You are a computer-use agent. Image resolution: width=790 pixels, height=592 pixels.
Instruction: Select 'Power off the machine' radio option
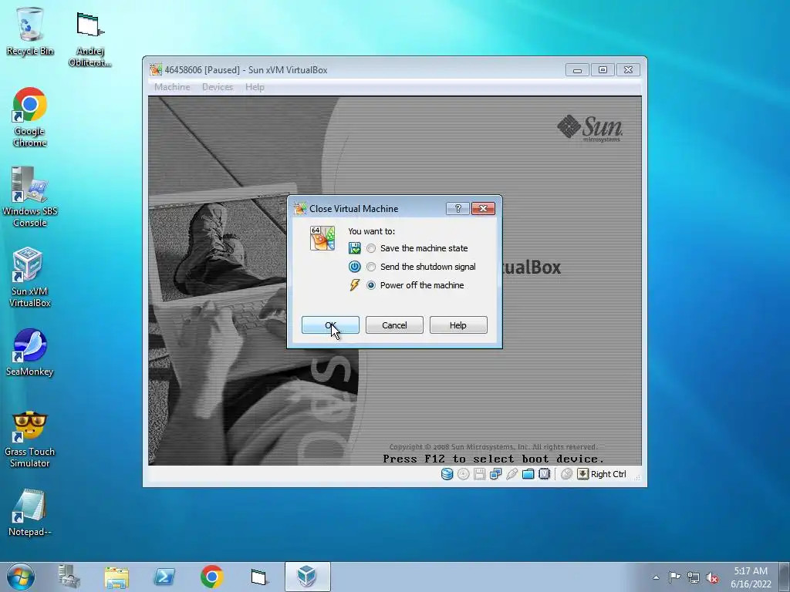point(371,285)
